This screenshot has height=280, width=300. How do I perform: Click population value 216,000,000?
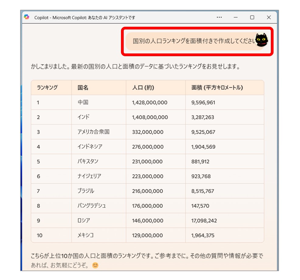[x=147, y=191]
